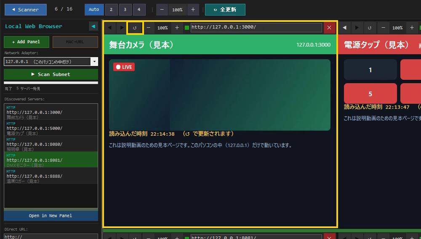Focus the Direct URL input field

[51, 236]
